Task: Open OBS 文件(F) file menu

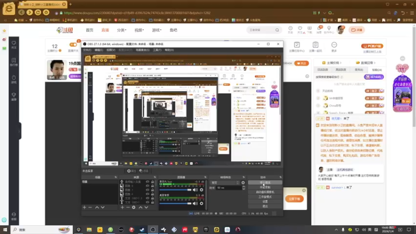Action: click(x=87, y=50)
